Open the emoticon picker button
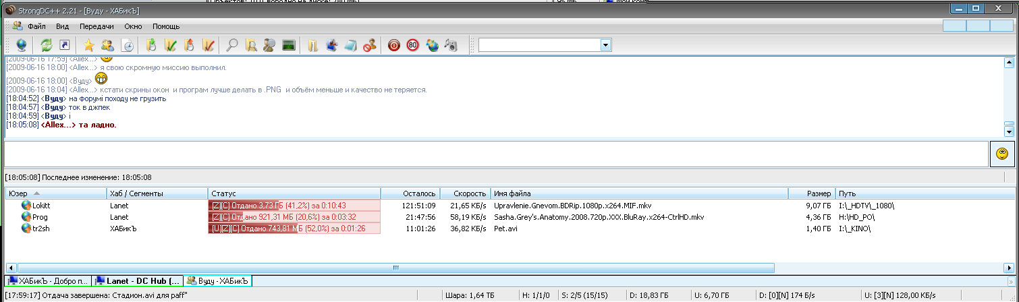The image size is (1019, 302). [x=1001, y=154]
